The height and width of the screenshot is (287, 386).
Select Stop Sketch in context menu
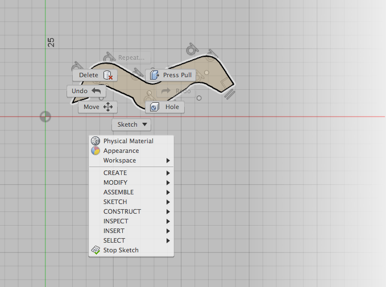click(131, 250)
